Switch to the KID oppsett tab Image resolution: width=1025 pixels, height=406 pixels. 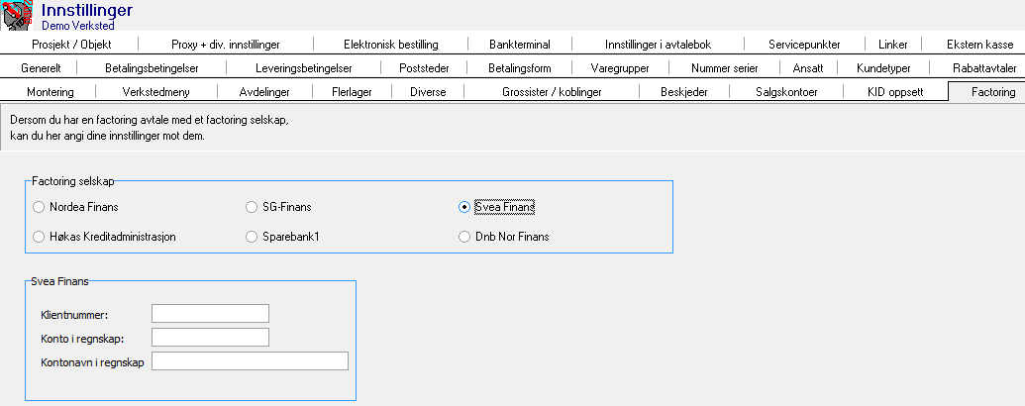[x=894, y=92]
